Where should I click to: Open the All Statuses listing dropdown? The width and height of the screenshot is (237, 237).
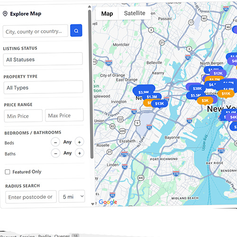click(43, 59)
